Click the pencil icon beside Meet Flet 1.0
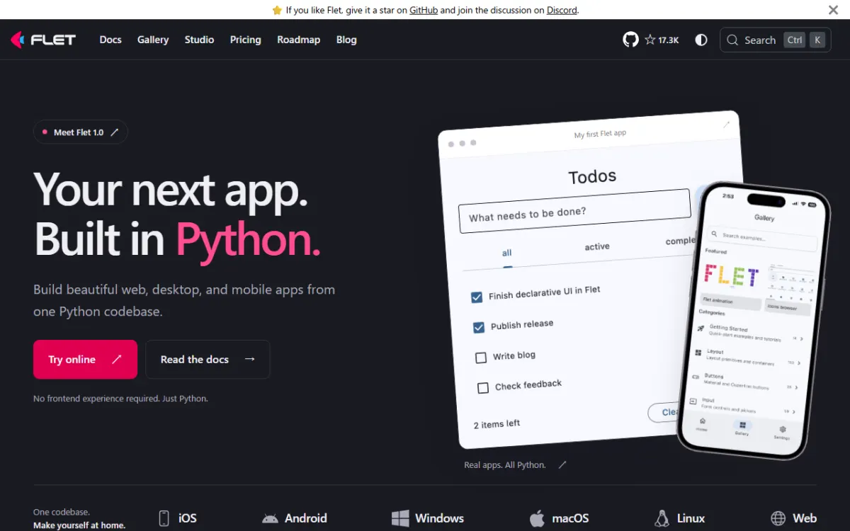Viewport: 850px width, 531px height. (x=115, y=132)
